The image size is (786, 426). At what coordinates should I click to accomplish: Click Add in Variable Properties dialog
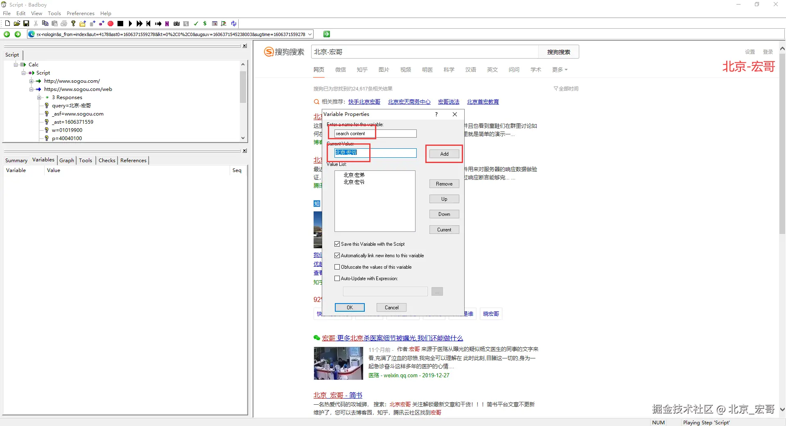click(444, 154)
